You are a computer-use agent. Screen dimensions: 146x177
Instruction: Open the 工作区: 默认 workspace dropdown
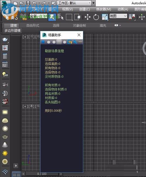74,3
